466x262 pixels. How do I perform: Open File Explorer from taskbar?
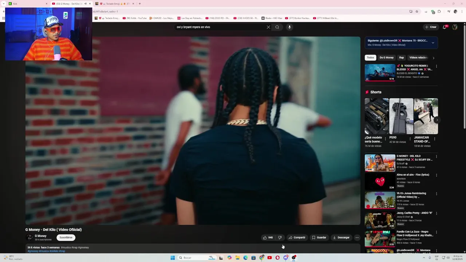click(x=237, y=258)
